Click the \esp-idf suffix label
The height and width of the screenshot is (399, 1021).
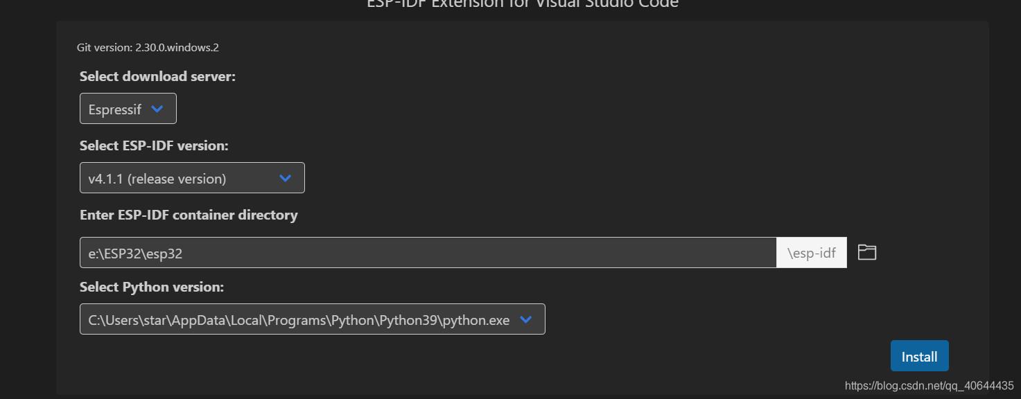point(811,252)
